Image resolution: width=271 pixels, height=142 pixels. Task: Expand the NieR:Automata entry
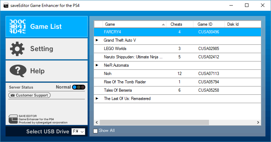click(97, 65)
